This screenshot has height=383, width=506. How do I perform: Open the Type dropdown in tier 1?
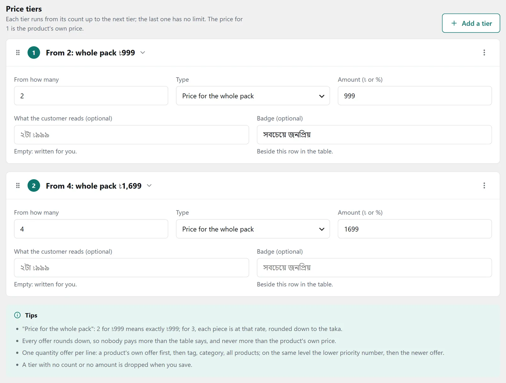[253, 96]
